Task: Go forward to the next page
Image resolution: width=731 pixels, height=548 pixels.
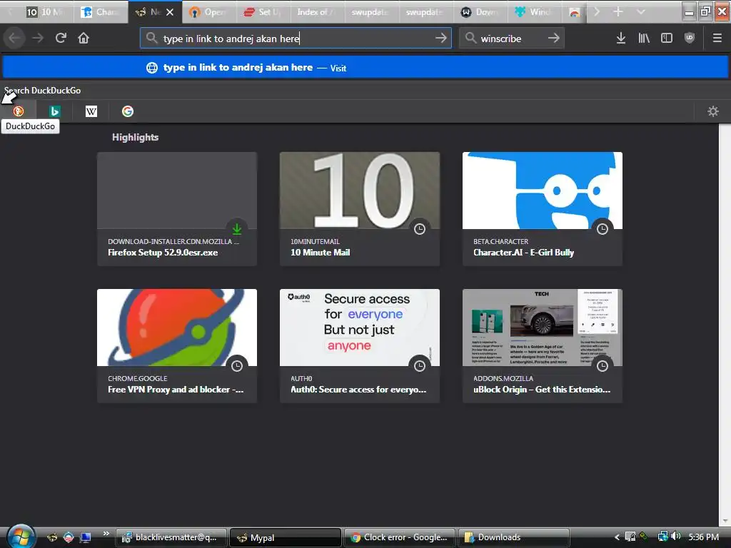Action: click(x=38, y=39)
